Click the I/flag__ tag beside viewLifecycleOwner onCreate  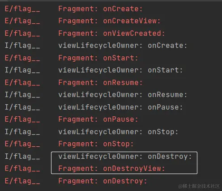click(22, 46)
